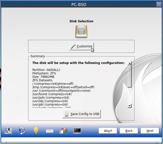
Task: Click the /usr/pbi dataset line
Action: (x=50, y=104)
